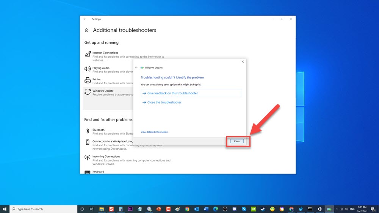Click the back arrow in troubleshooter dialog
Screen dimensions: 379x213
tap(136, 68)
